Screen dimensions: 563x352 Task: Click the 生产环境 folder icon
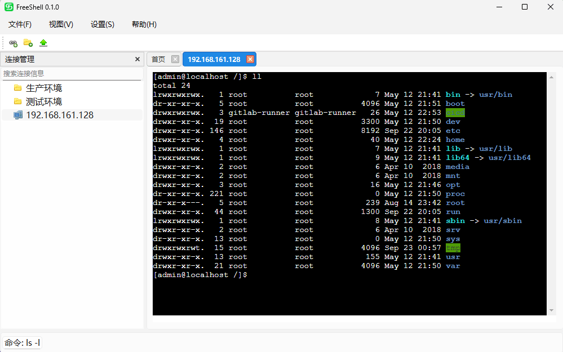17,88
